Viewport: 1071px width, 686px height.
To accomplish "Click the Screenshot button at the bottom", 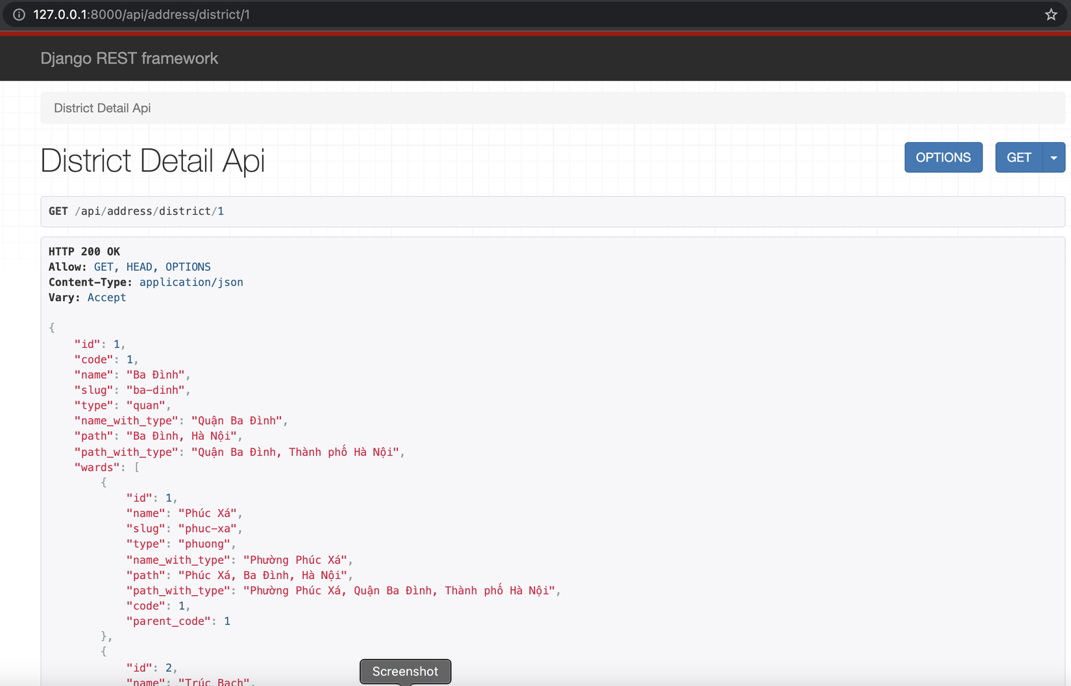I will 405,671.
